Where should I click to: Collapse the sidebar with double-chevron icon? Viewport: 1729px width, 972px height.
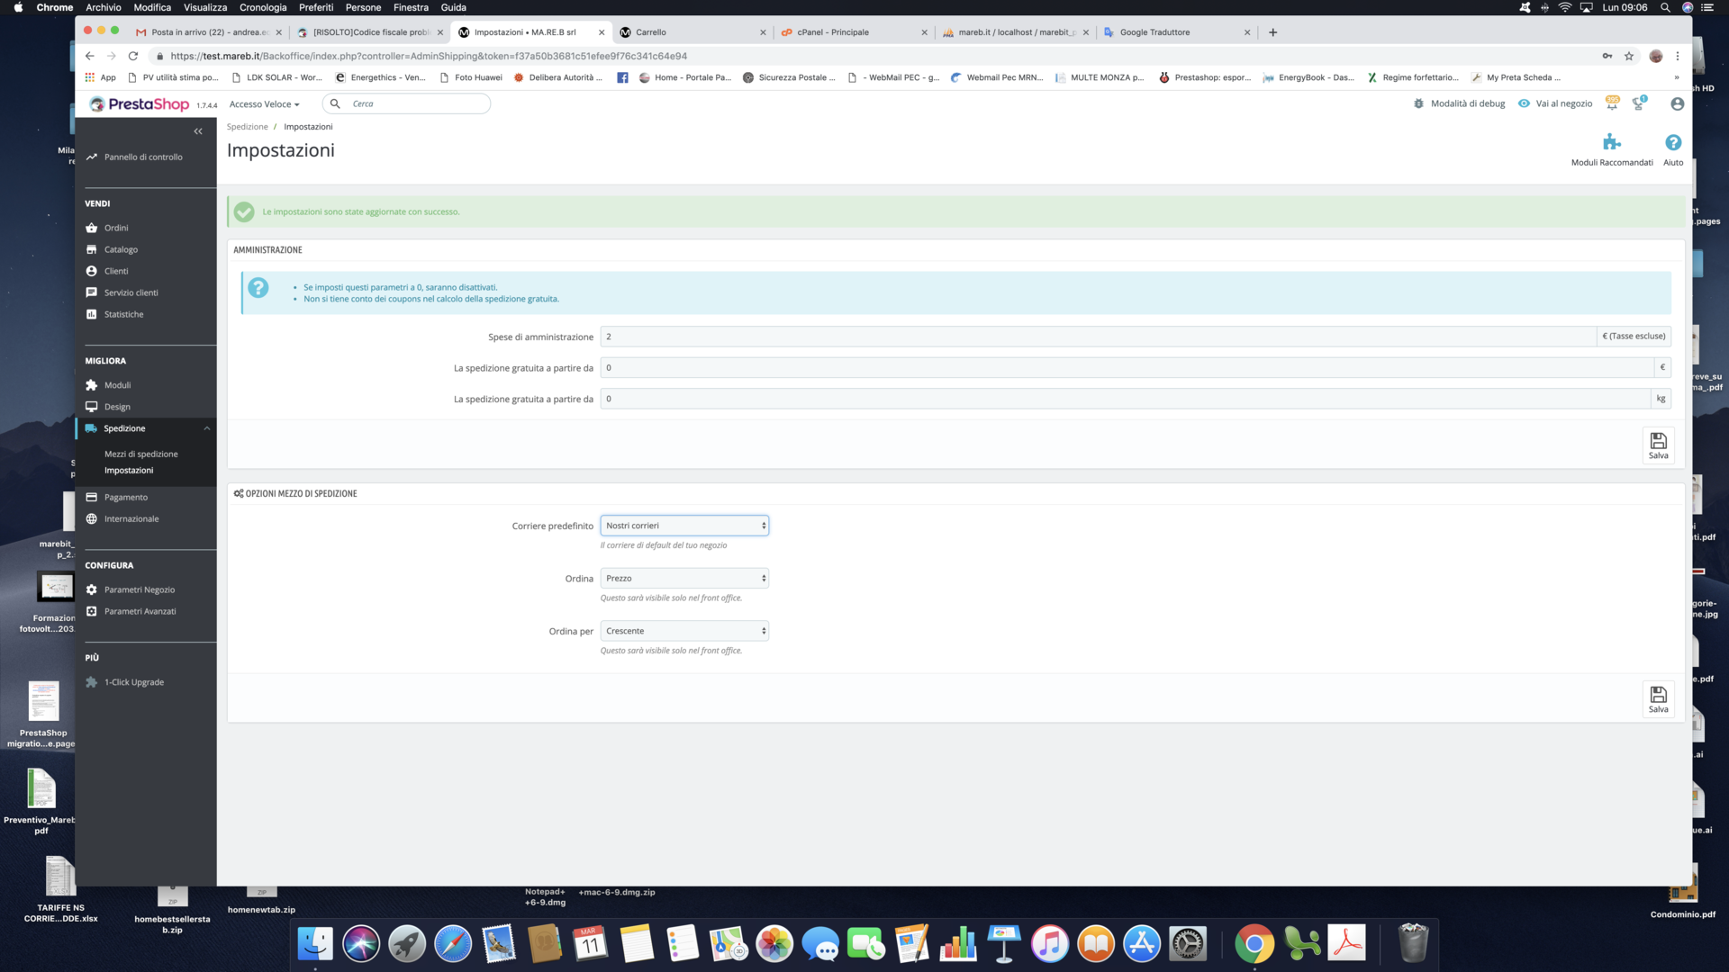[x=198, y=131]
